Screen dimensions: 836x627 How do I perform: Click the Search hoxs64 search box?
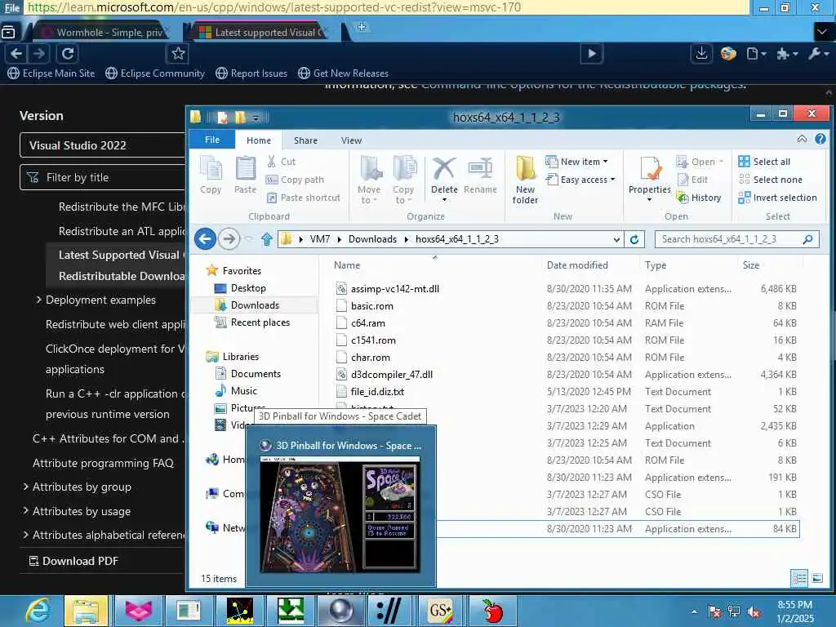tap(737, 239)
